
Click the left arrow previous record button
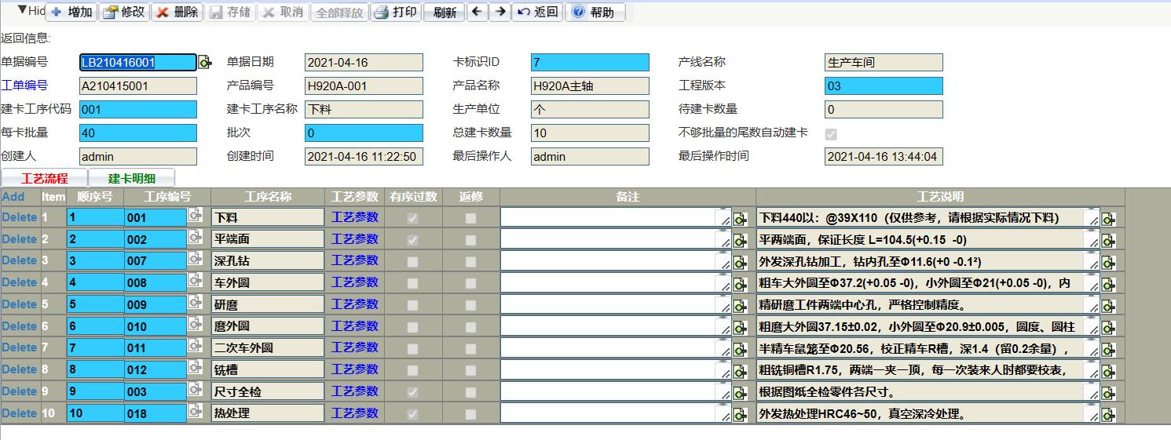coord(477,13)
